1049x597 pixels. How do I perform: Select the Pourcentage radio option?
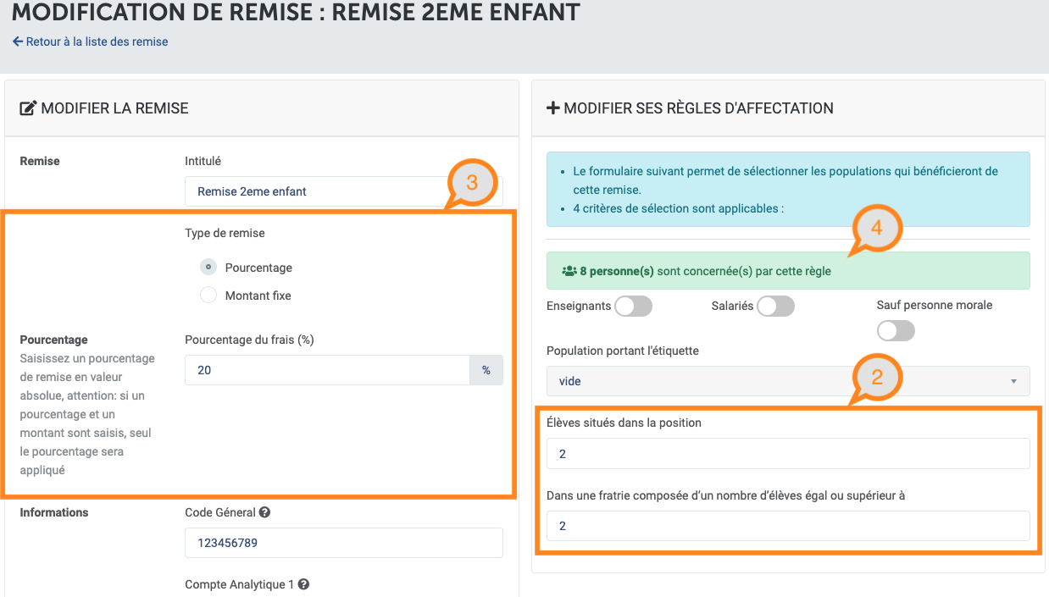tap(208, 268)
